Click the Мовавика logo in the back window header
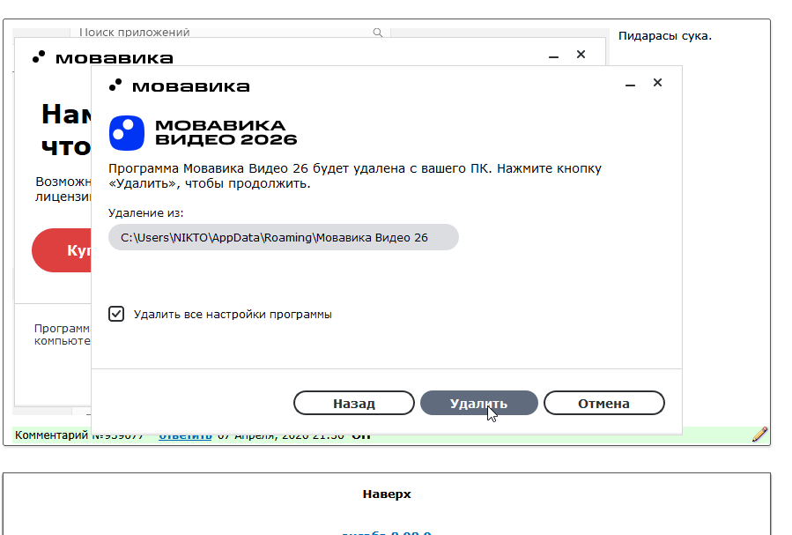Viewport: 792px width, 535px height. (102, 58)
